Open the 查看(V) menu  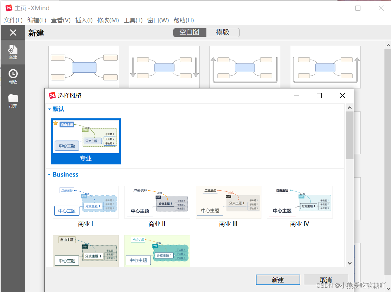[x=61, y=20]
